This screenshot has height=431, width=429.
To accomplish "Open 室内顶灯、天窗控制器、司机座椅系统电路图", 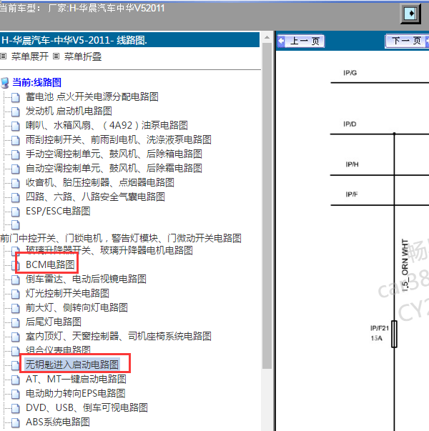I will point(119,336).
